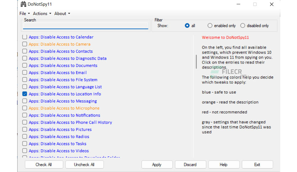This screenshot has width=297, height=172.
Task: Check Disable Access to Radios checkbox
Action: pos(25,136)
